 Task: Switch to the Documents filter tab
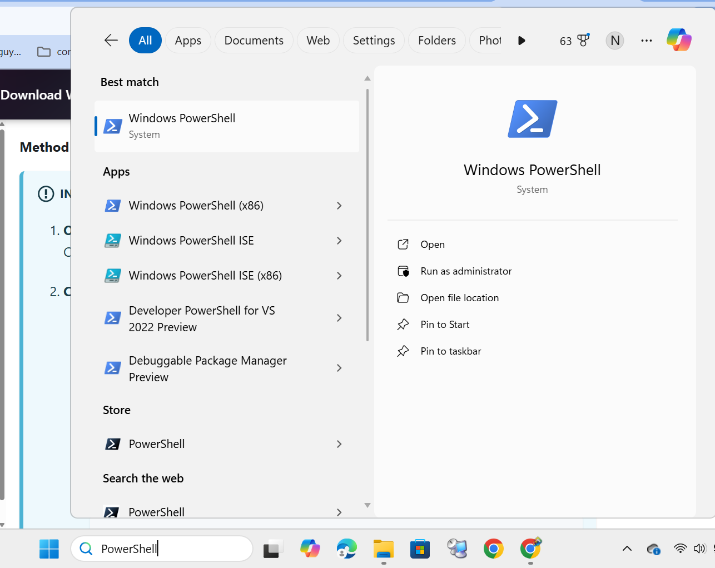(x=254, y=41)
